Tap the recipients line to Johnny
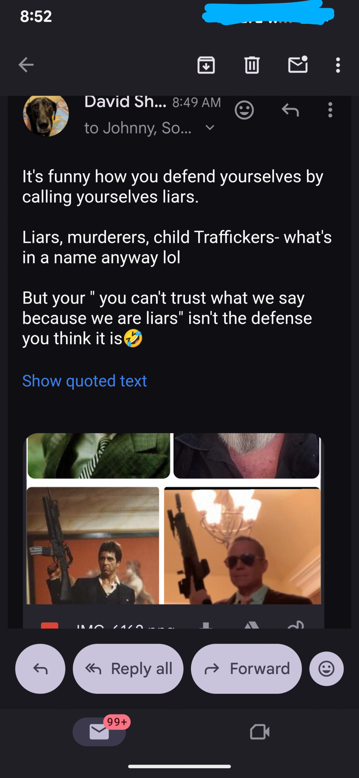This screenshot has width=359, height=778. (138, 128)
